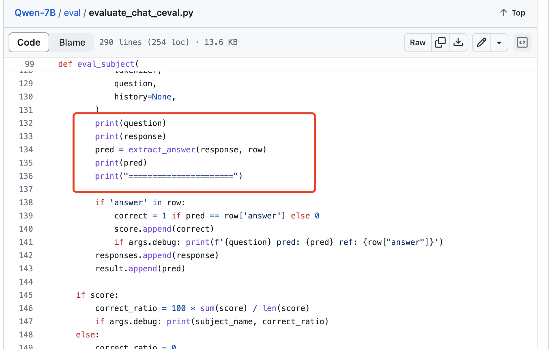This screenshot has height=349, width=556.
Task: Jump back to top with the Top arrow
Action: [x=512, y=13]
